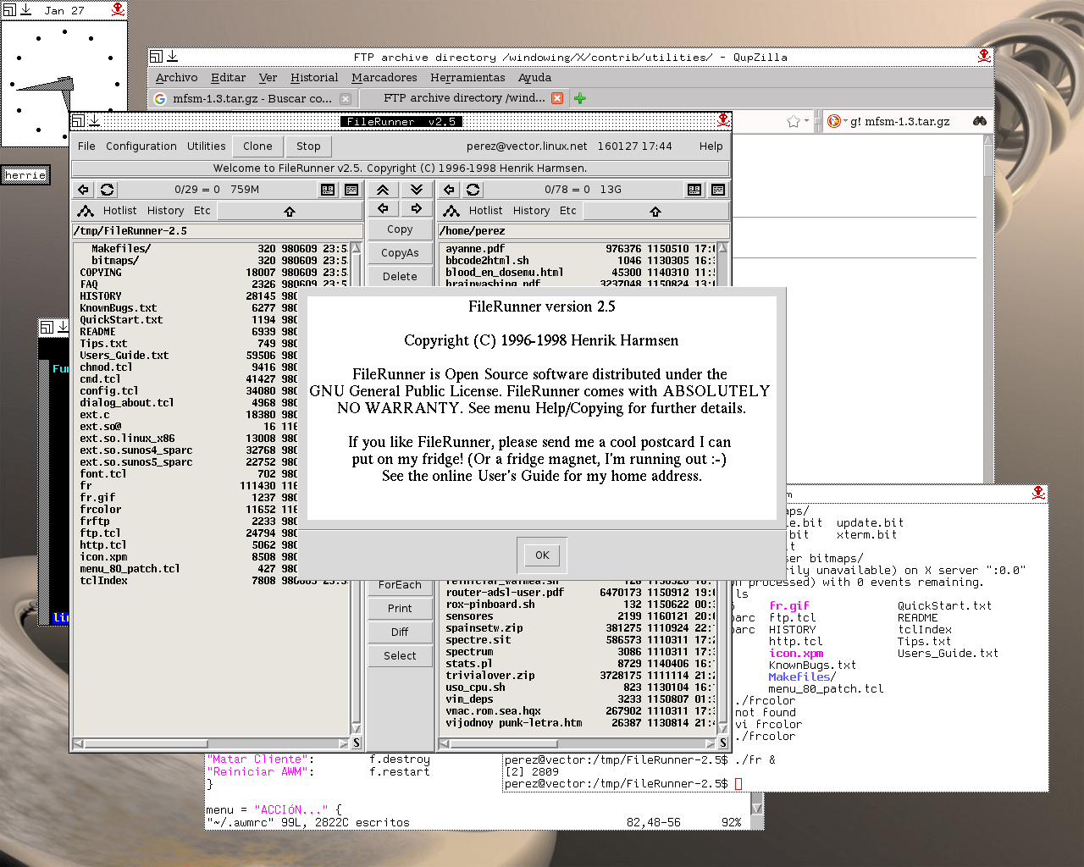The height and width of the screenshot is (867, 1084).
Task: Open FileRunner's Utilities menu
Action: [207, 146]
